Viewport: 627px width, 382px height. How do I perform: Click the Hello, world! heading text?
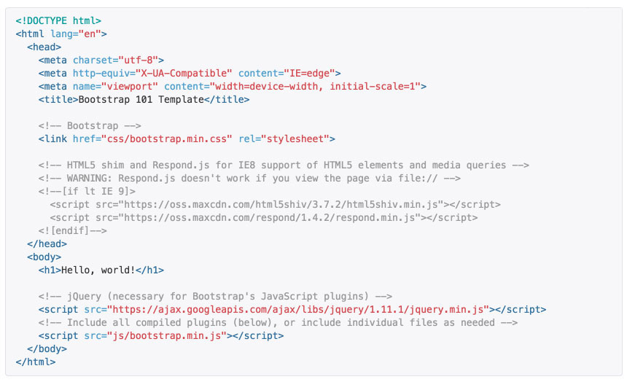click(x=98, y=270)
